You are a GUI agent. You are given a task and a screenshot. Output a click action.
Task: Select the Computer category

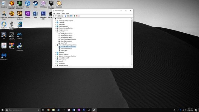pos(62,22)
